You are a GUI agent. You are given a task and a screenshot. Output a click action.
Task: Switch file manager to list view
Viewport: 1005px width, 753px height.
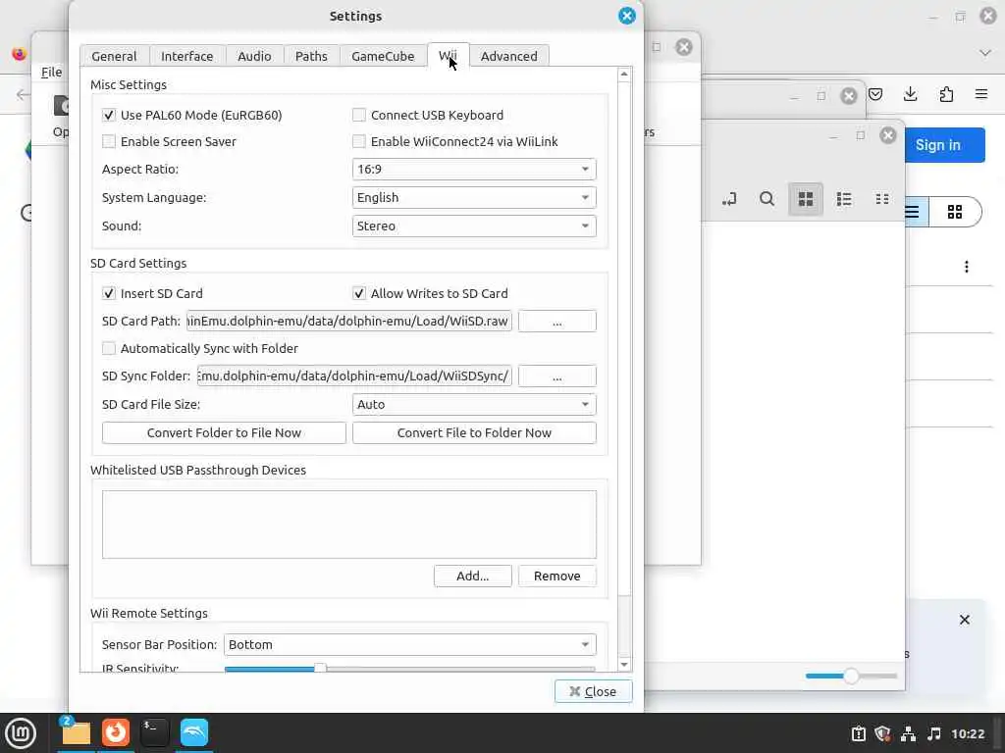click(x=844, y=198)
